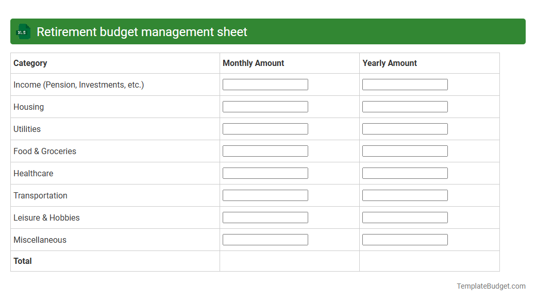Select the Category column header

tap(30, 63)
